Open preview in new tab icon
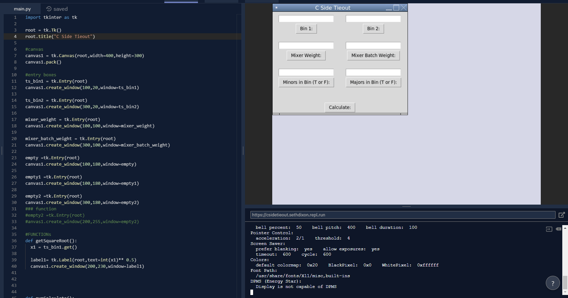 [x=562, y=215]
